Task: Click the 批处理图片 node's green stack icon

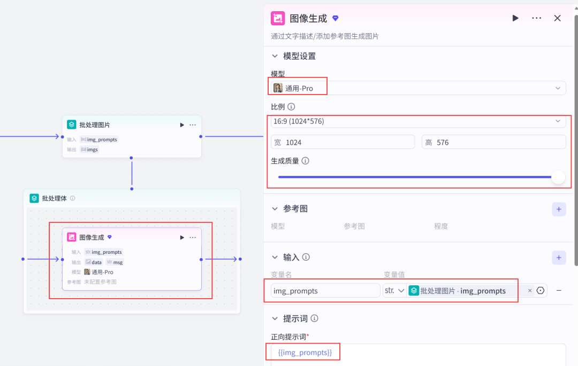Action: tap(71, 124)
